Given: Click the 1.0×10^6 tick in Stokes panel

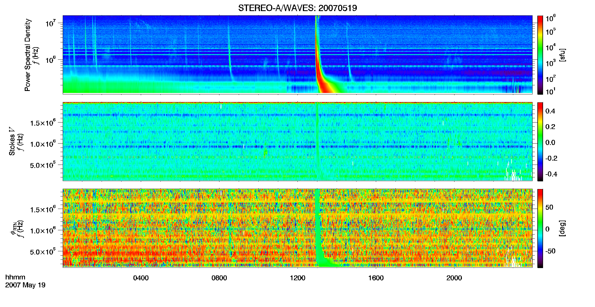Looking at the screenshot, I should tap(43, 144).
